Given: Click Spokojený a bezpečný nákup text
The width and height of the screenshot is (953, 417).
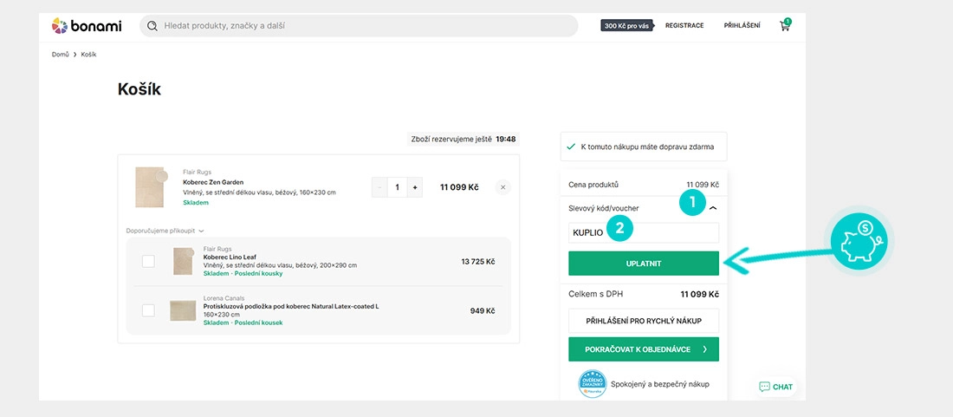Looking at the screenshot, I should (x=661, y=384).
